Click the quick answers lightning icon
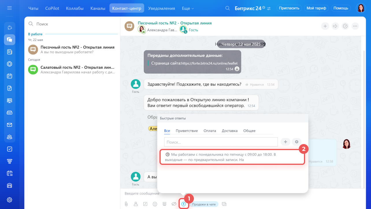 (183, 204)
